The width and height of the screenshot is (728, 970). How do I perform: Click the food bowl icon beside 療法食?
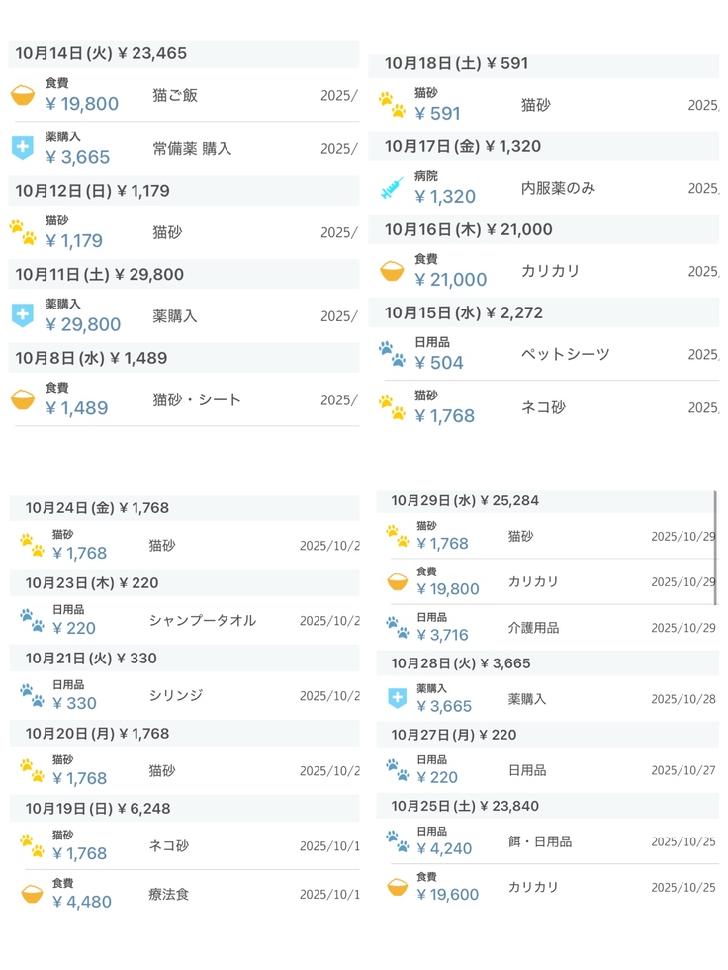coord(33,894)
